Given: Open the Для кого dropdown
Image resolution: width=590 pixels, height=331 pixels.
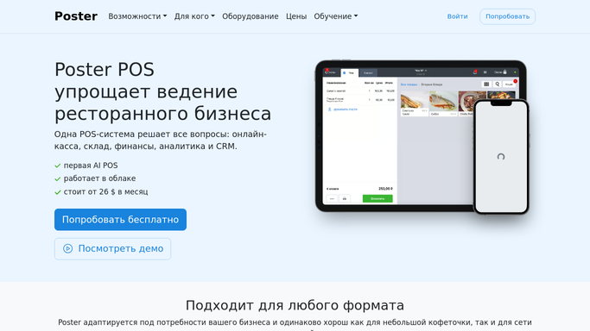Looking at the screenshot, I should pos(194,16).
